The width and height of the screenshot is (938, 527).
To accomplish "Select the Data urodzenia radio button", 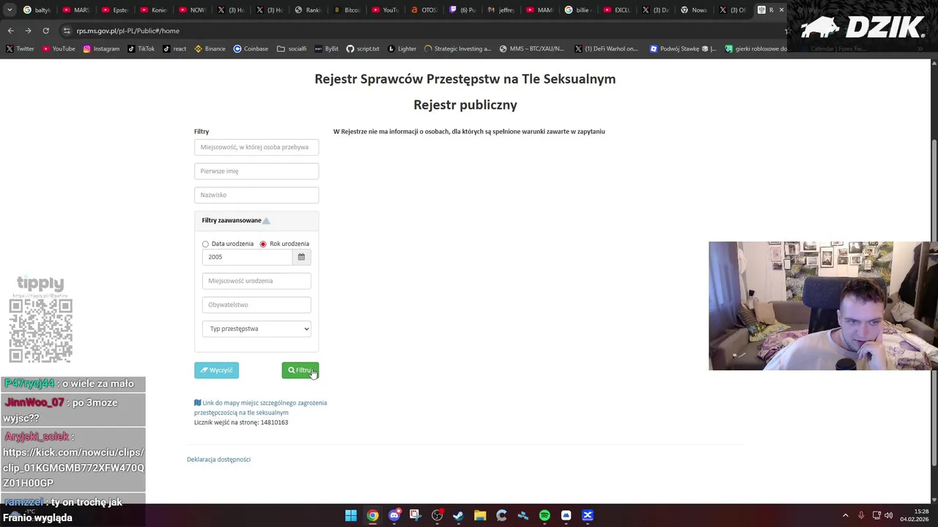I will point(205,244).
